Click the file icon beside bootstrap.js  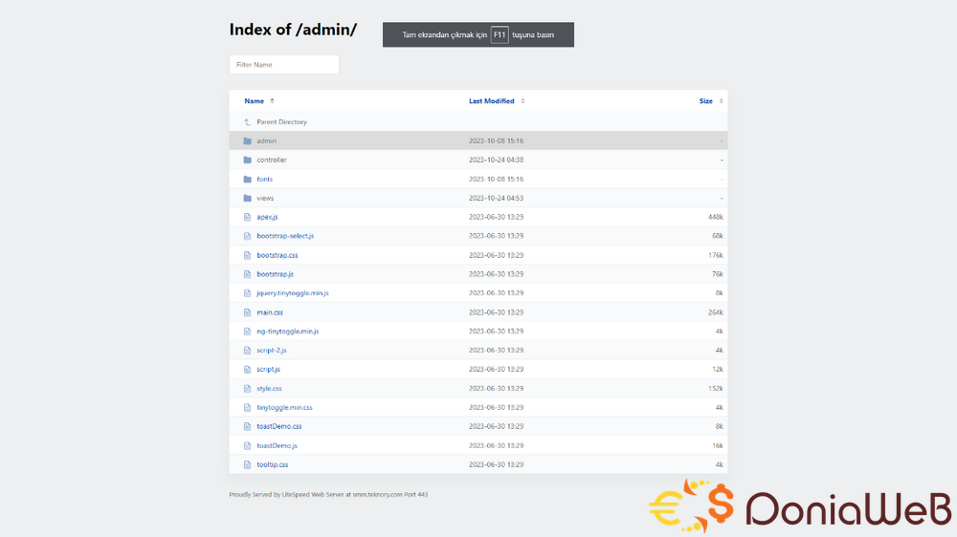pyautogui.click(x=247, y=274)
